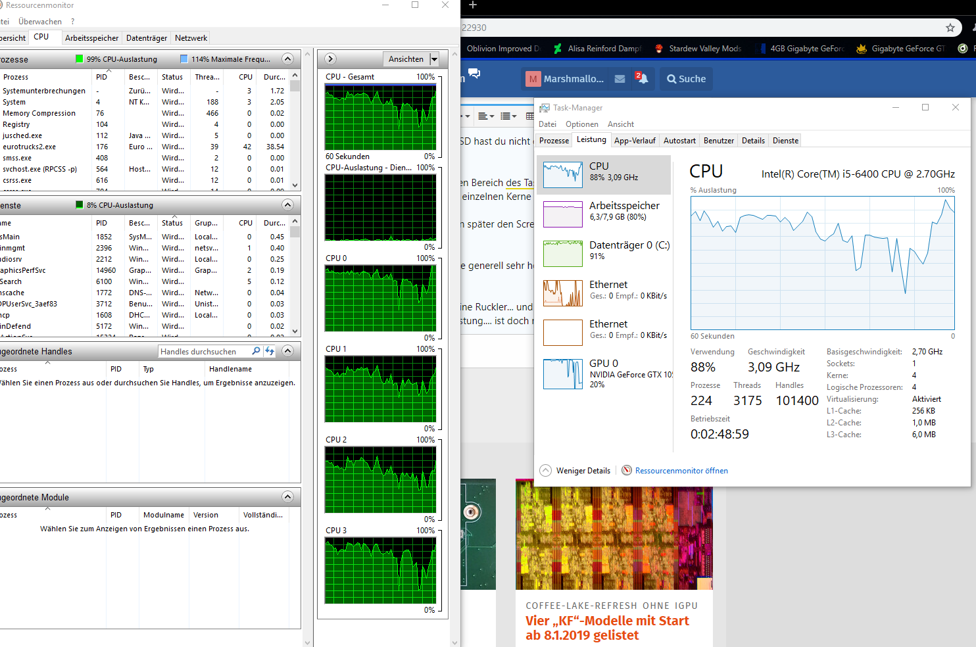Switch to Benutzer tab in Task-Manager
Image resolution: width=976 pixels, height=647 pixels.
[x=719, y=141]
